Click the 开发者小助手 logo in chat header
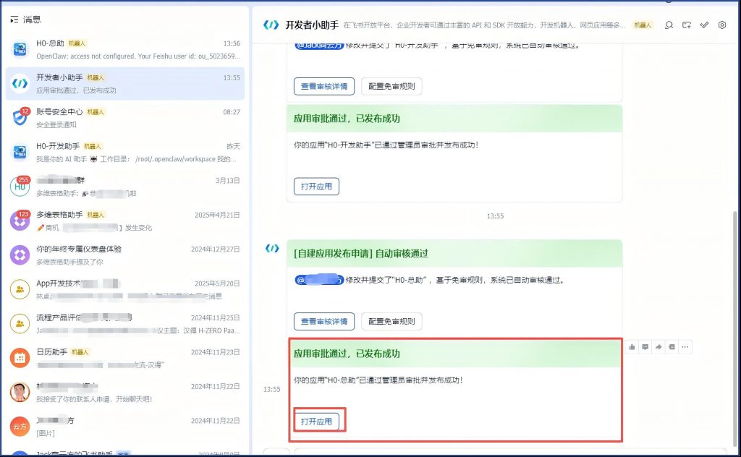The height and width of the screenshot is (457, 741). pos(271,25)
